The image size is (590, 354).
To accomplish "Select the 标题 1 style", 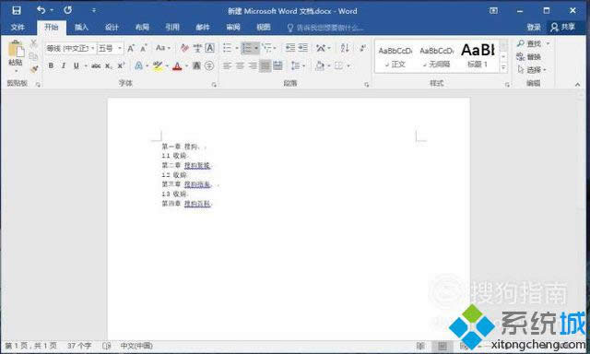I will coord(478,55).
